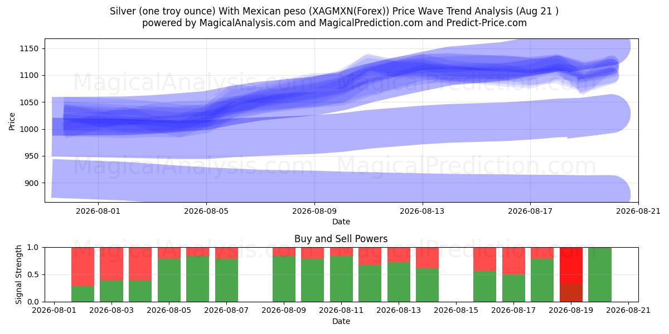Click the 2026-08-15 tick on the bar chart
669x334 pixels.
click(456, 311)
